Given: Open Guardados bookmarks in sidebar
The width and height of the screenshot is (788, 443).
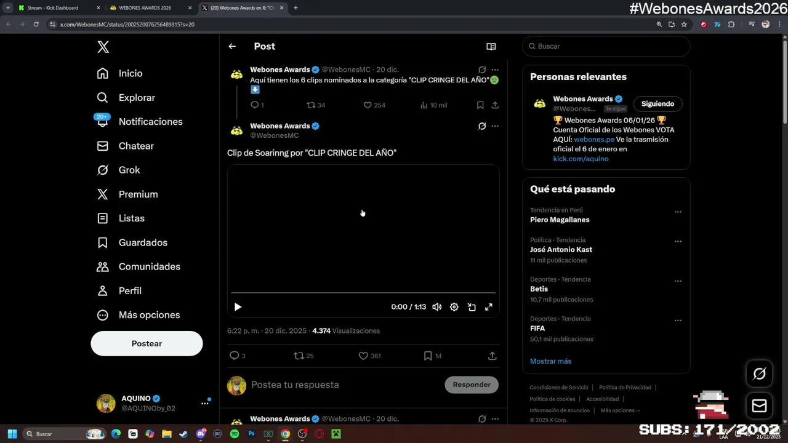Looking at the screenshot, I should [132, 242].
